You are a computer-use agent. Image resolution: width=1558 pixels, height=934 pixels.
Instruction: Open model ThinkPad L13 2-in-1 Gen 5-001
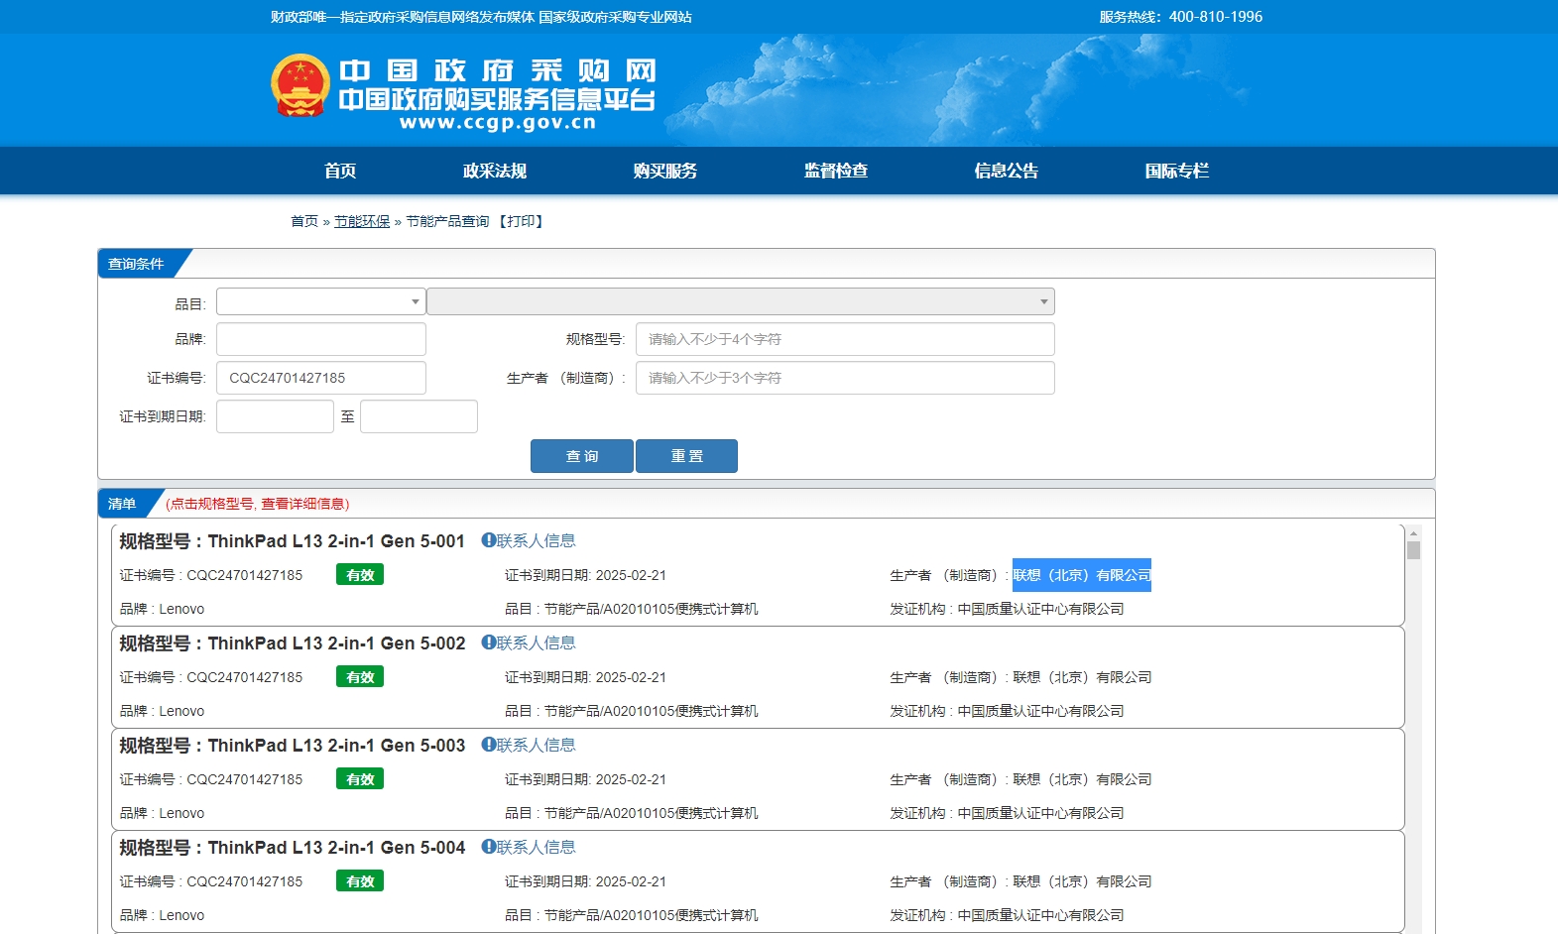pos(336,541)
